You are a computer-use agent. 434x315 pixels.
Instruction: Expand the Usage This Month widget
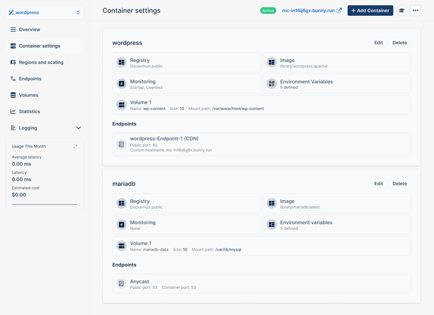point(75,147)
